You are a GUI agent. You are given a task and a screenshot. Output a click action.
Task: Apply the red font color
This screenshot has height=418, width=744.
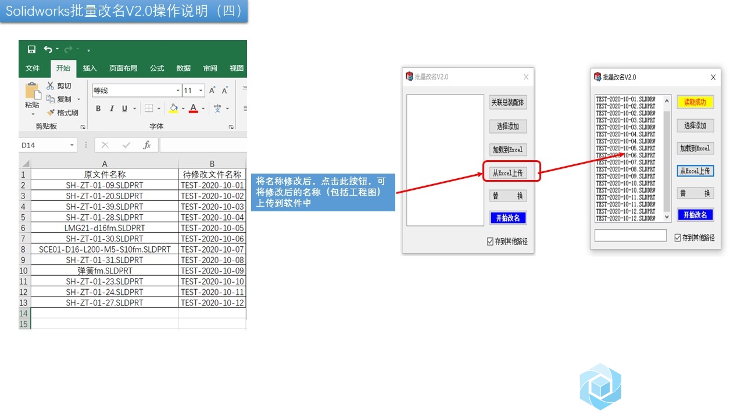click(194, 109)
